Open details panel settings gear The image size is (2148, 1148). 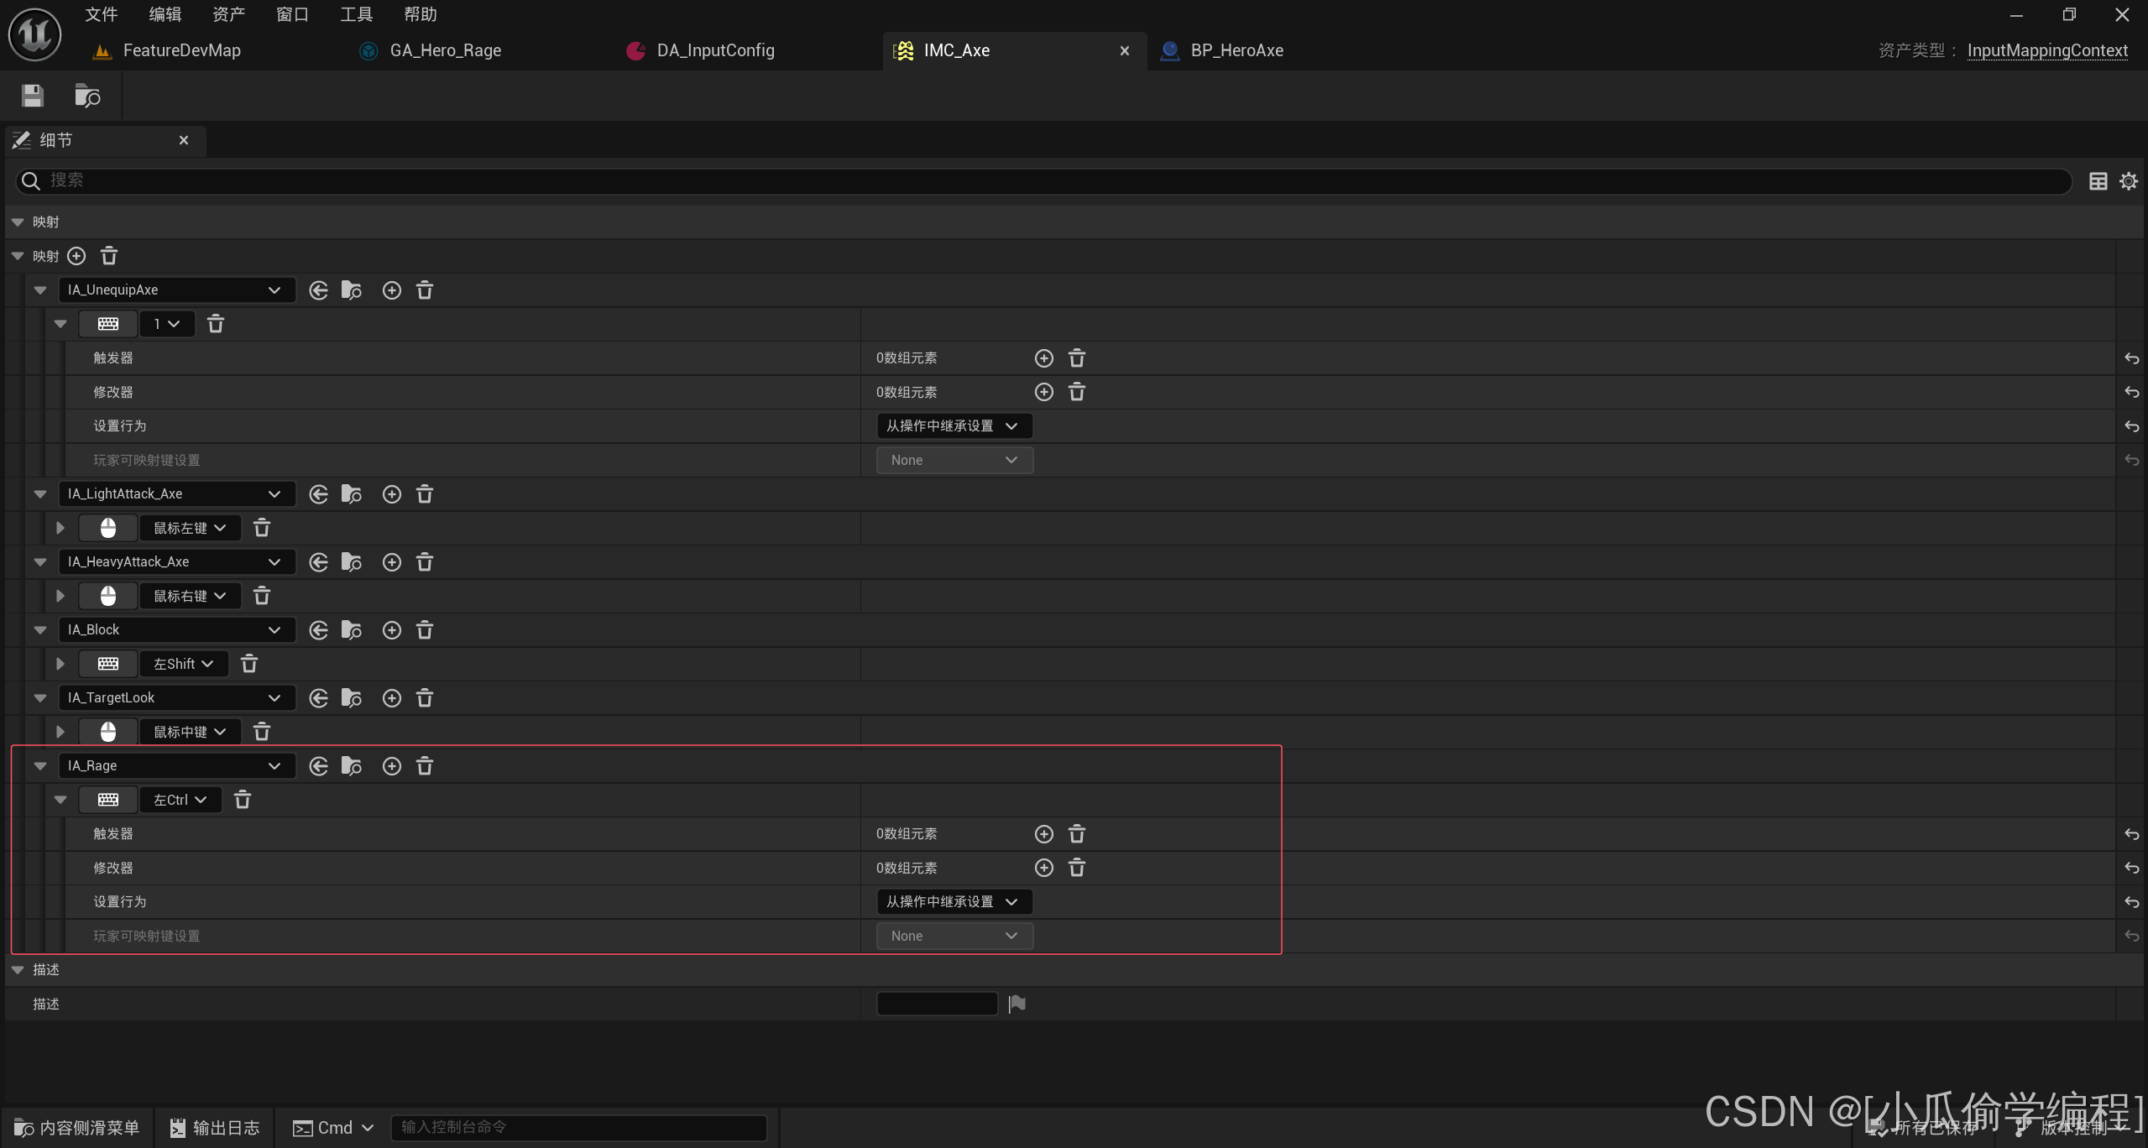click(2129, 181)
